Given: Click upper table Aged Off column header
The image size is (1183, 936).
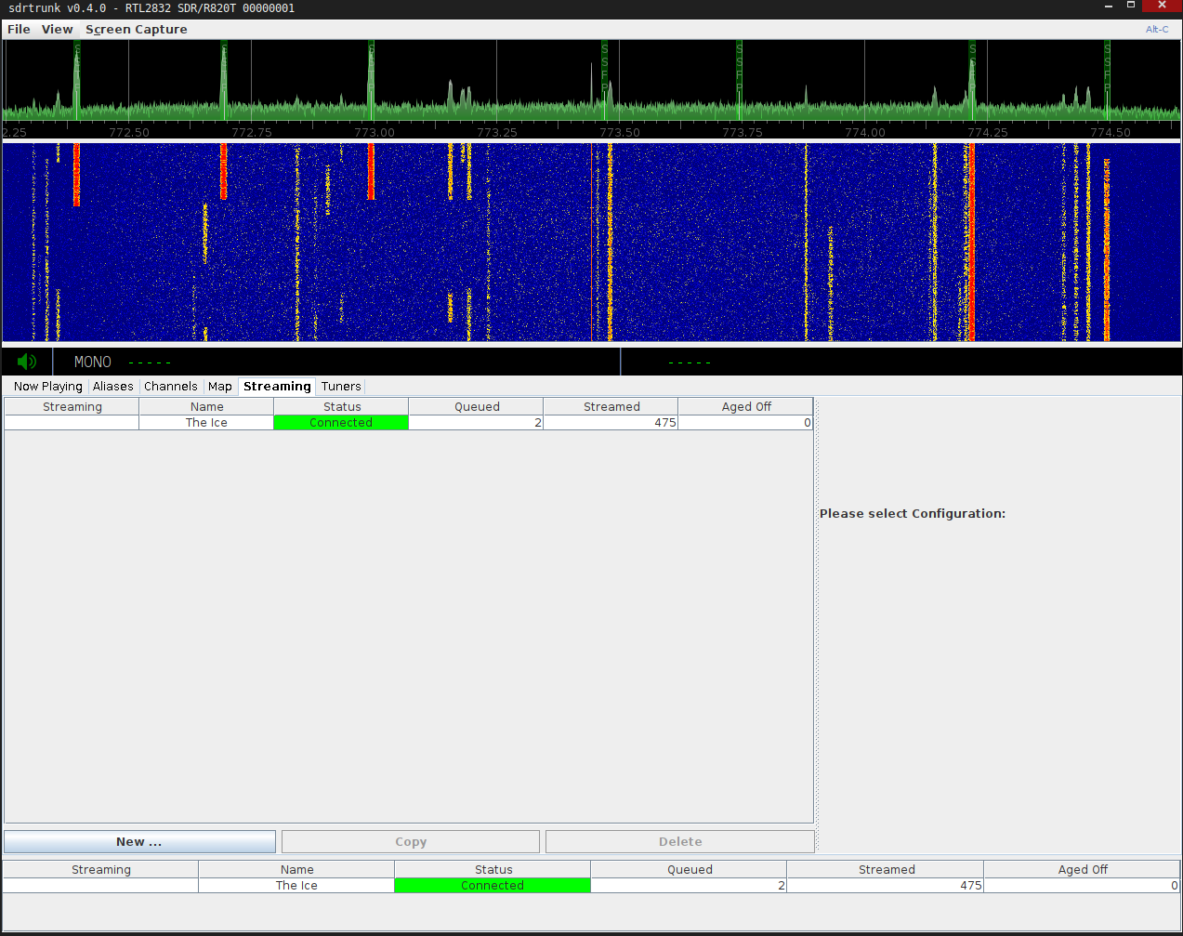Looking at the screenshot, I should tap(745, 407).
